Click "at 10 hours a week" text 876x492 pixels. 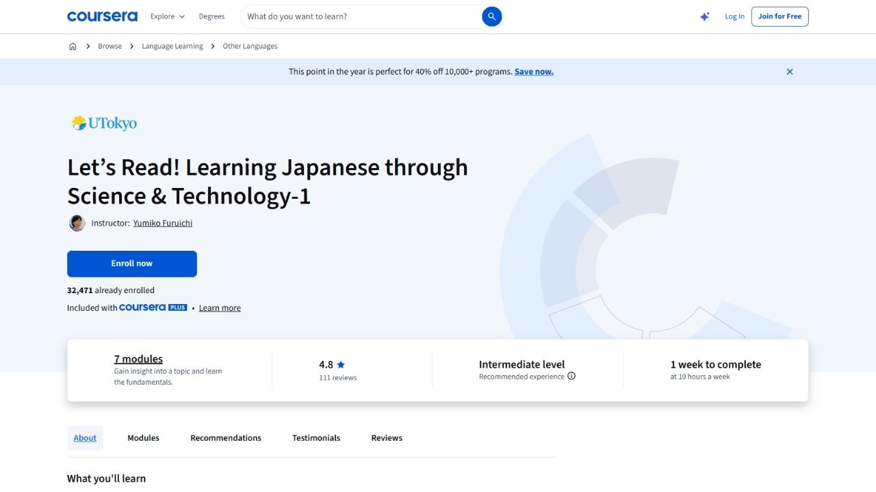click(700, 377)
